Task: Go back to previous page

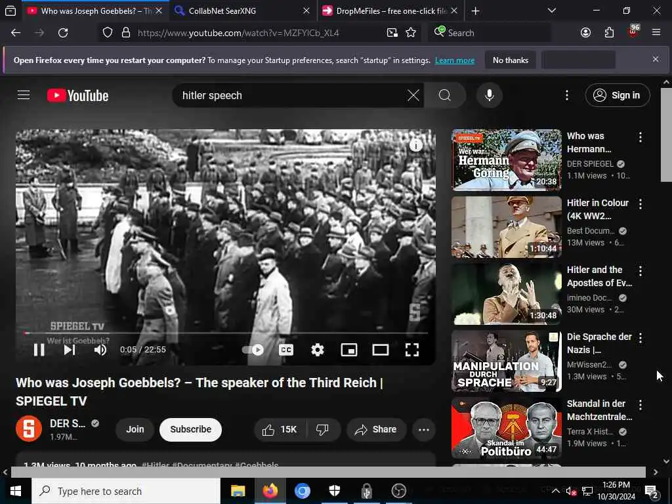Action: click(x=16, y=33)
